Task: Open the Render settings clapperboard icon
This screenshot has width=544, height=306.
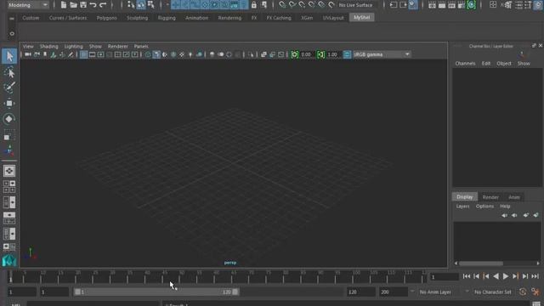Action: point(462,5)
